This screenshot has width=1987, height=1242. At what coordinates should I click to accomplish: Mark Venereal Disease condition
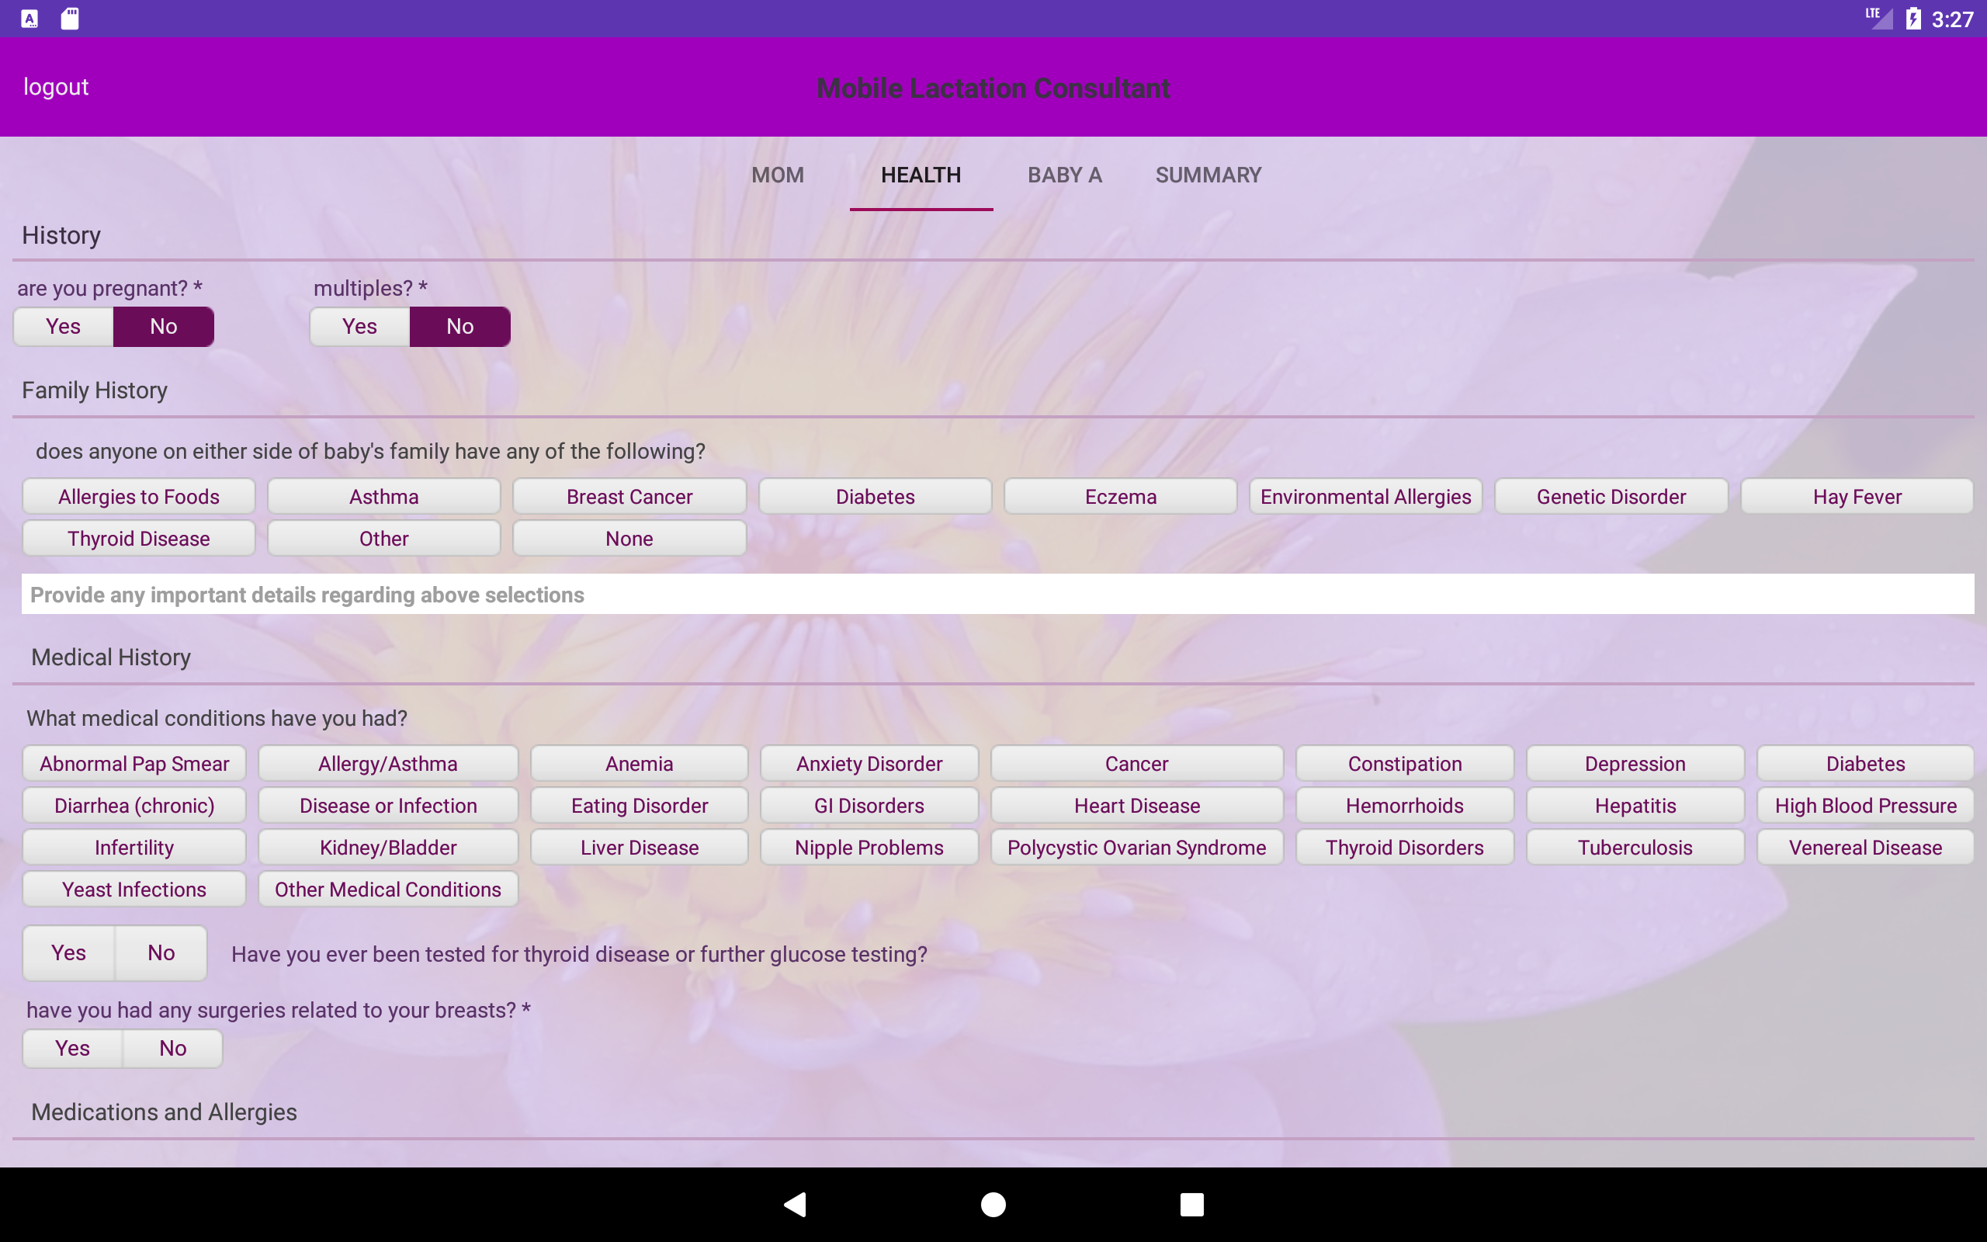[1865, 847]
